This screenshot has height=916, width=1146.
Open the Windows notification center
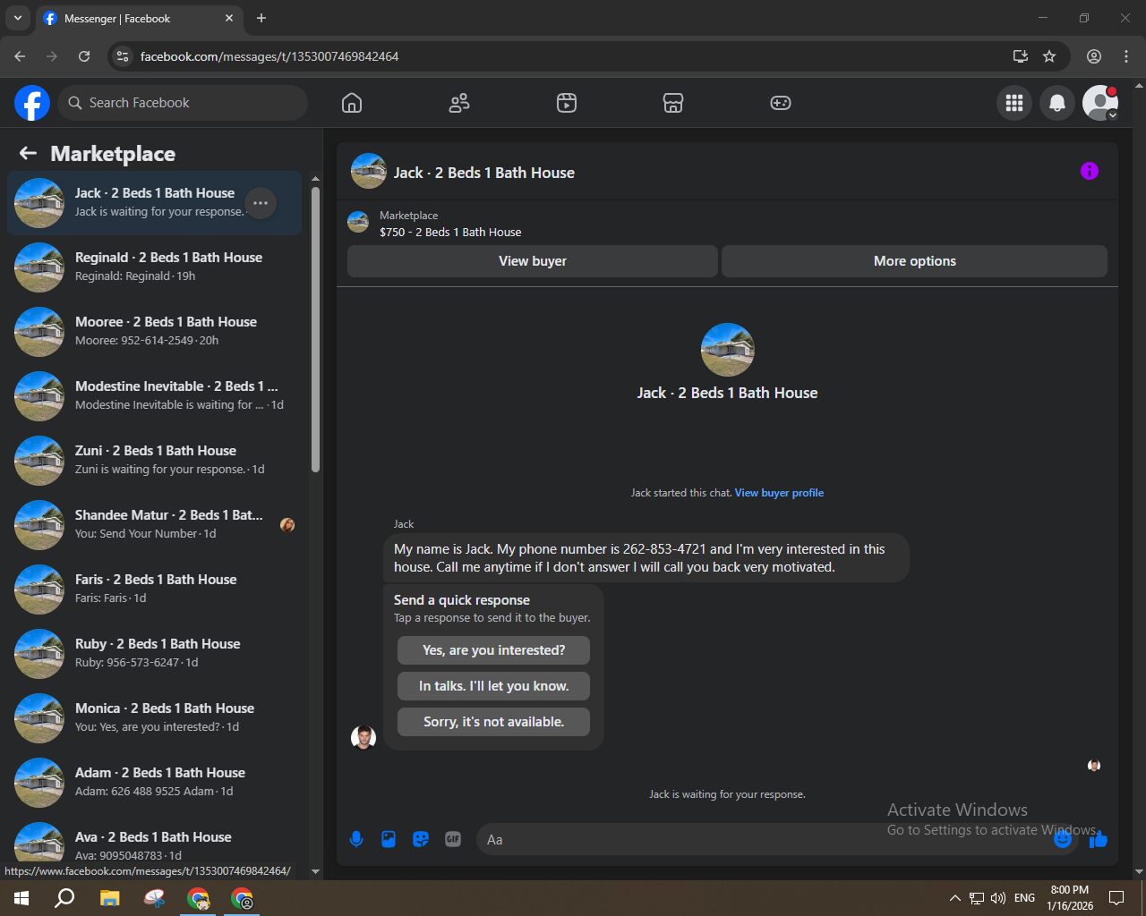point(1116,898)
